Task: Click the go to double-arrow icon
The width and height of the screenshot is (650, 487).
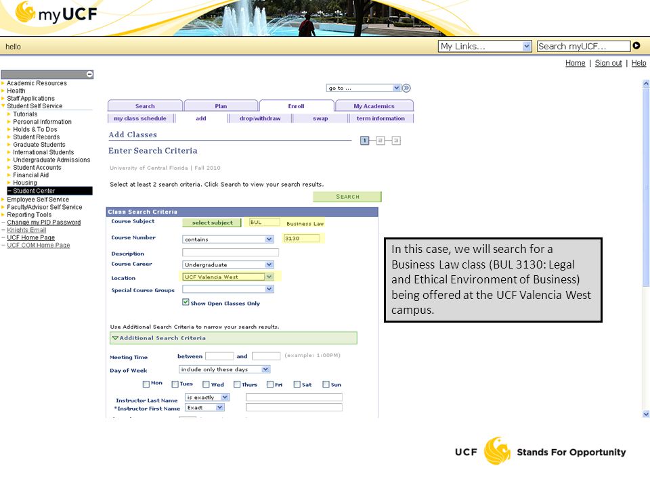Action: 407,88
